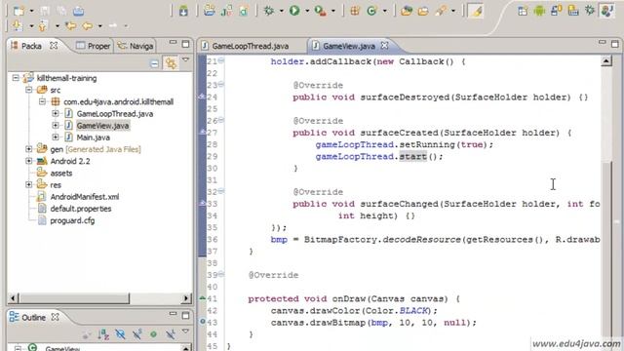Click Previous Annotation arrow icon

pyautogui.click(x=43, y=26)
